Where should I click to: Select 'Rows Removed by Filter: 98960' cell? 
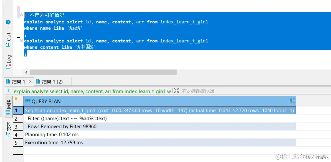[159, 127]
